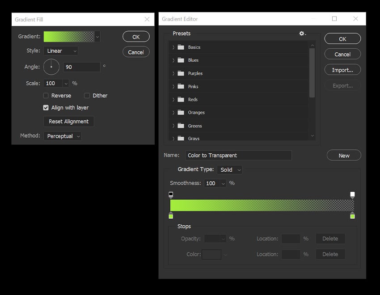Click the Reds folder icon

(182, 99)
